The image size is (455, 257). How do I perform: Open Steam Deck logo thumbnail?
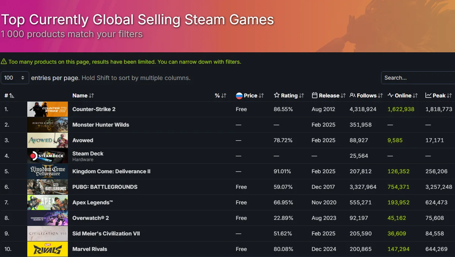pyautogui.click(x=47, y=156)
